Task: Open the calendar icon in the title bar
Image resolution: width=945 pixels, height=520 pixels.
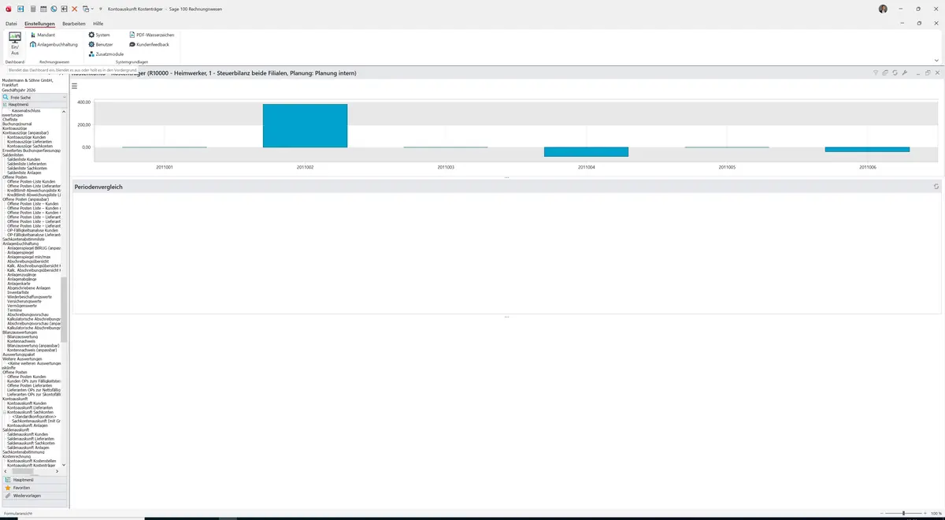Action: pos(43,9)
